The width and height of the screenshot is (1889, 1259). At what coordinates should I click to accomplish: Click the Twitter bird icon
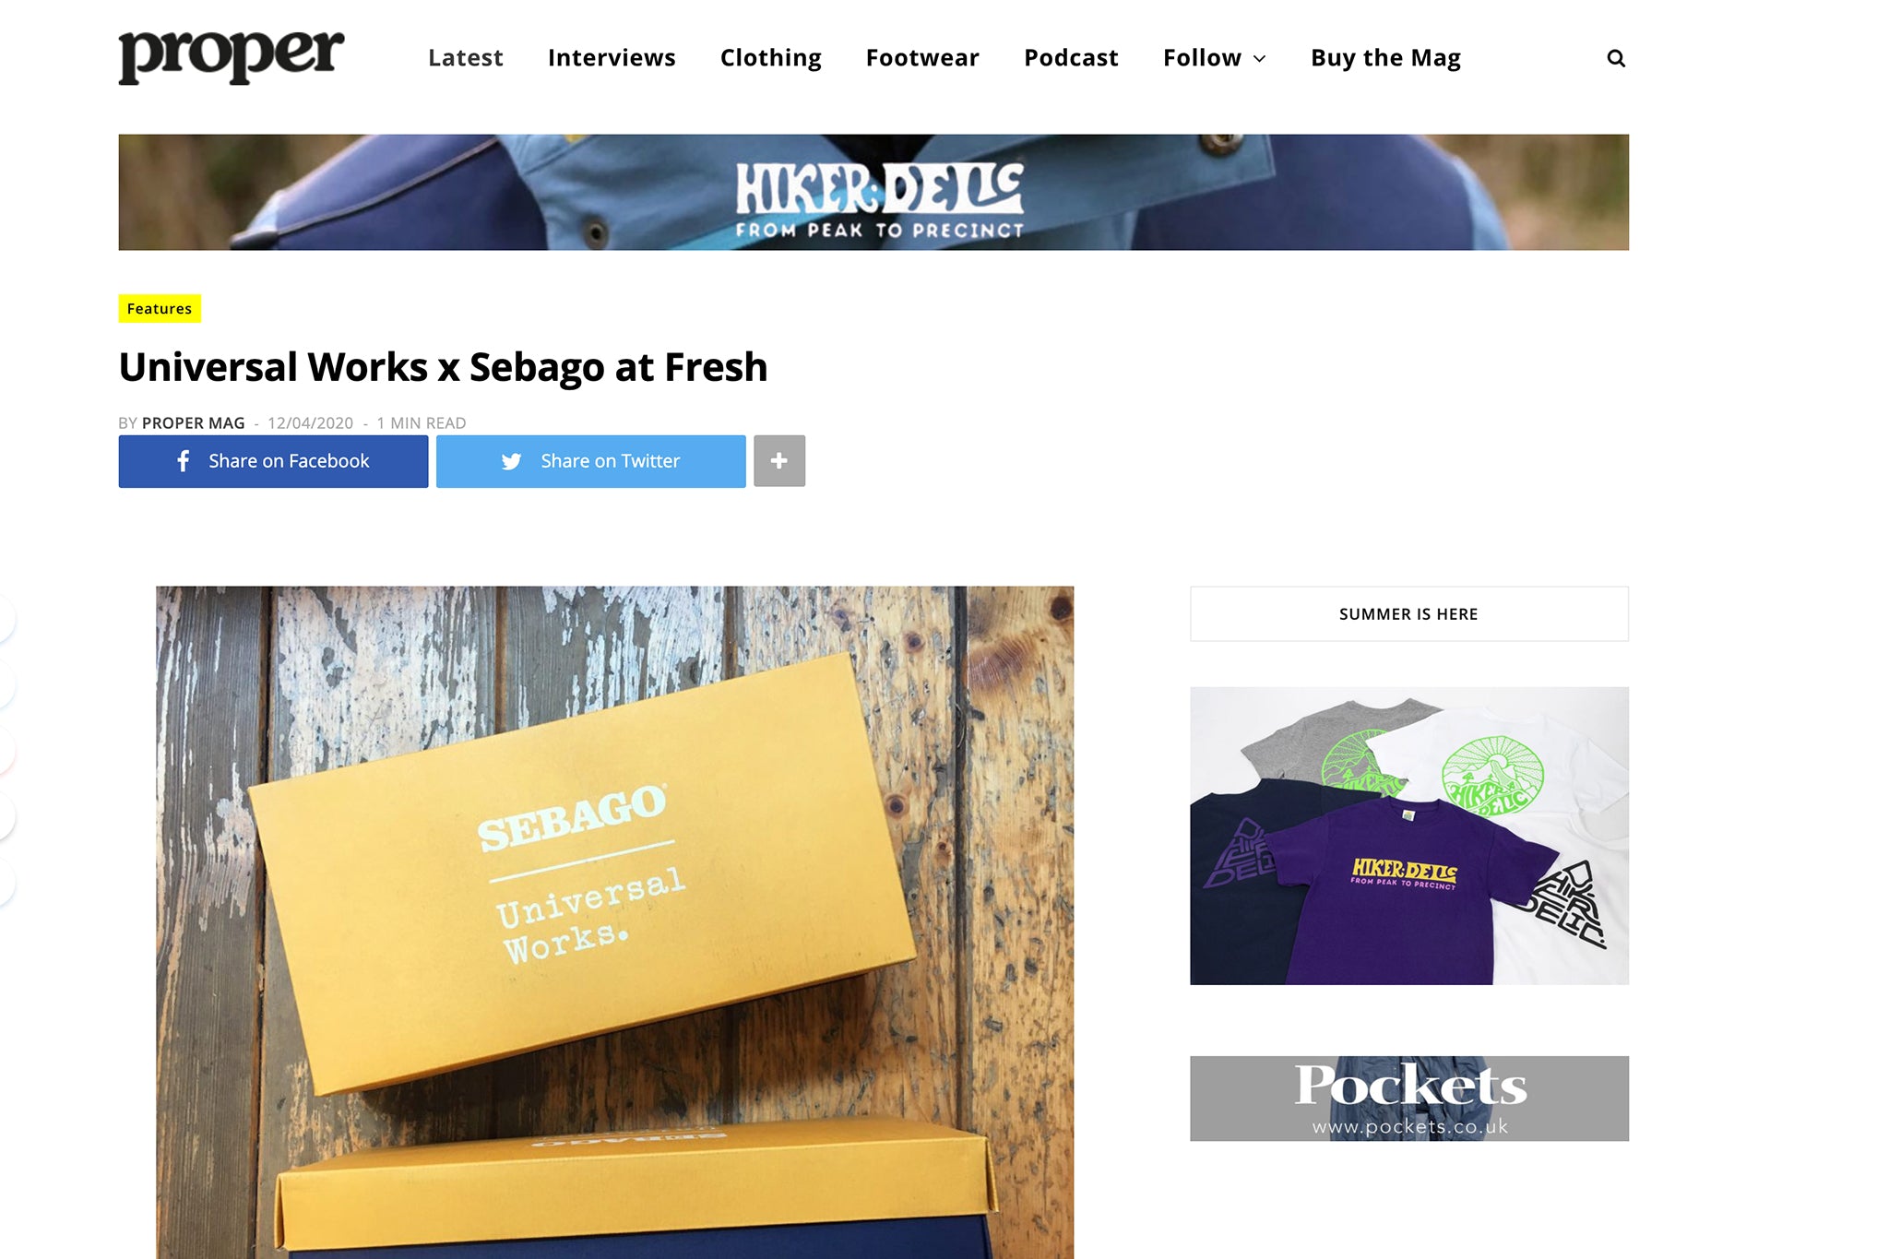pyautogui.click(x=511, y=461)
